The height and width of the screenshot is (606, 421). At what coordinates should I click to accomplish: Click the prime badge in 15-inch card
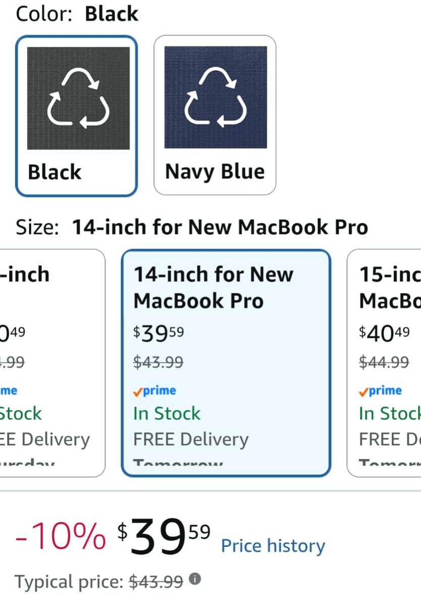coord(381,390)
